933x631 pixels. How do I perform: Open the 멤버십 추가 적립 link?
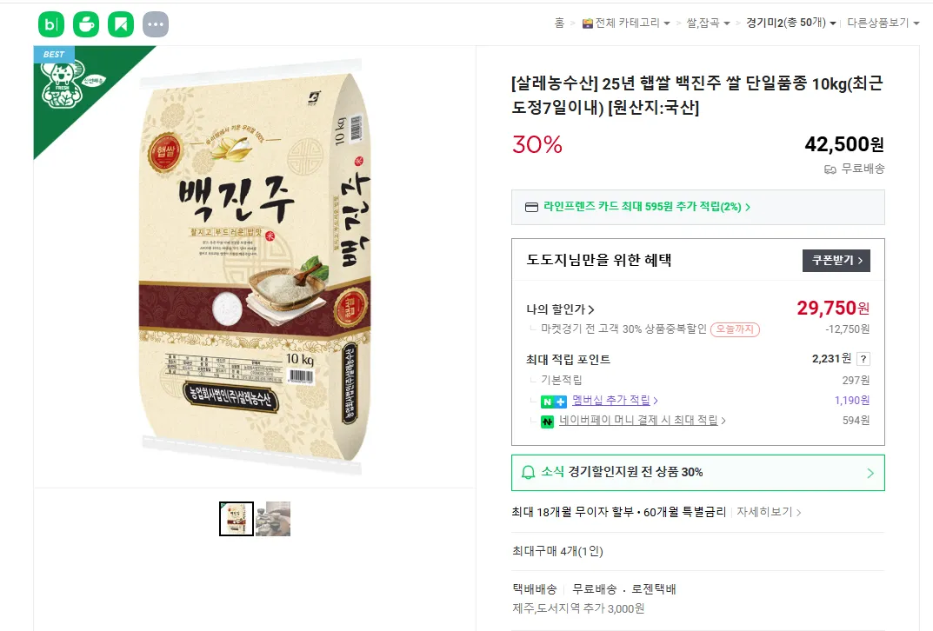[615, 401]
